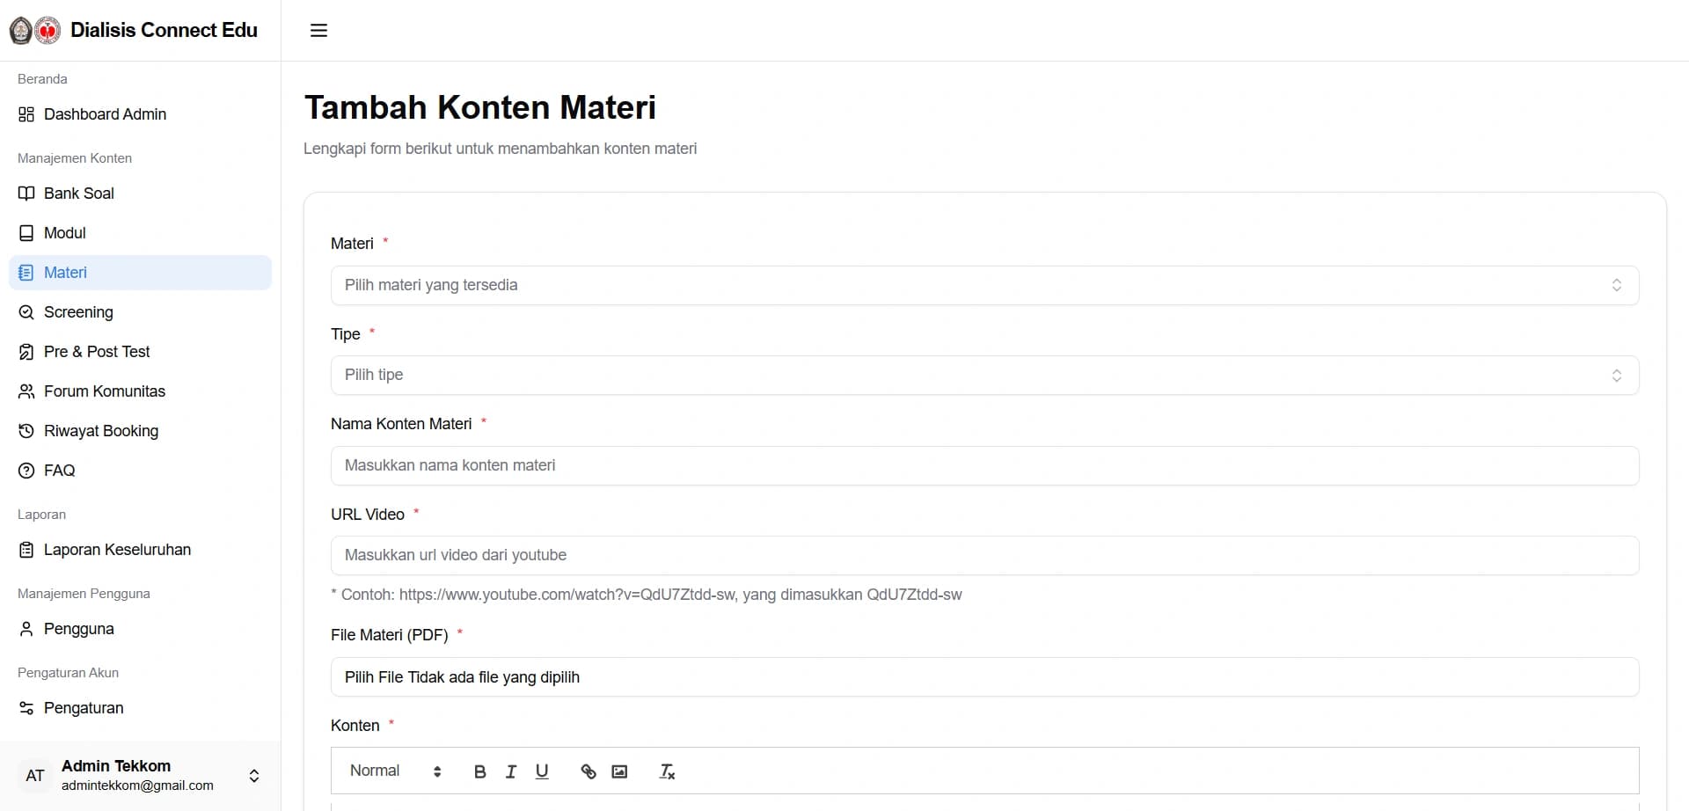Focus the URL Video input field

coord(984,555)
